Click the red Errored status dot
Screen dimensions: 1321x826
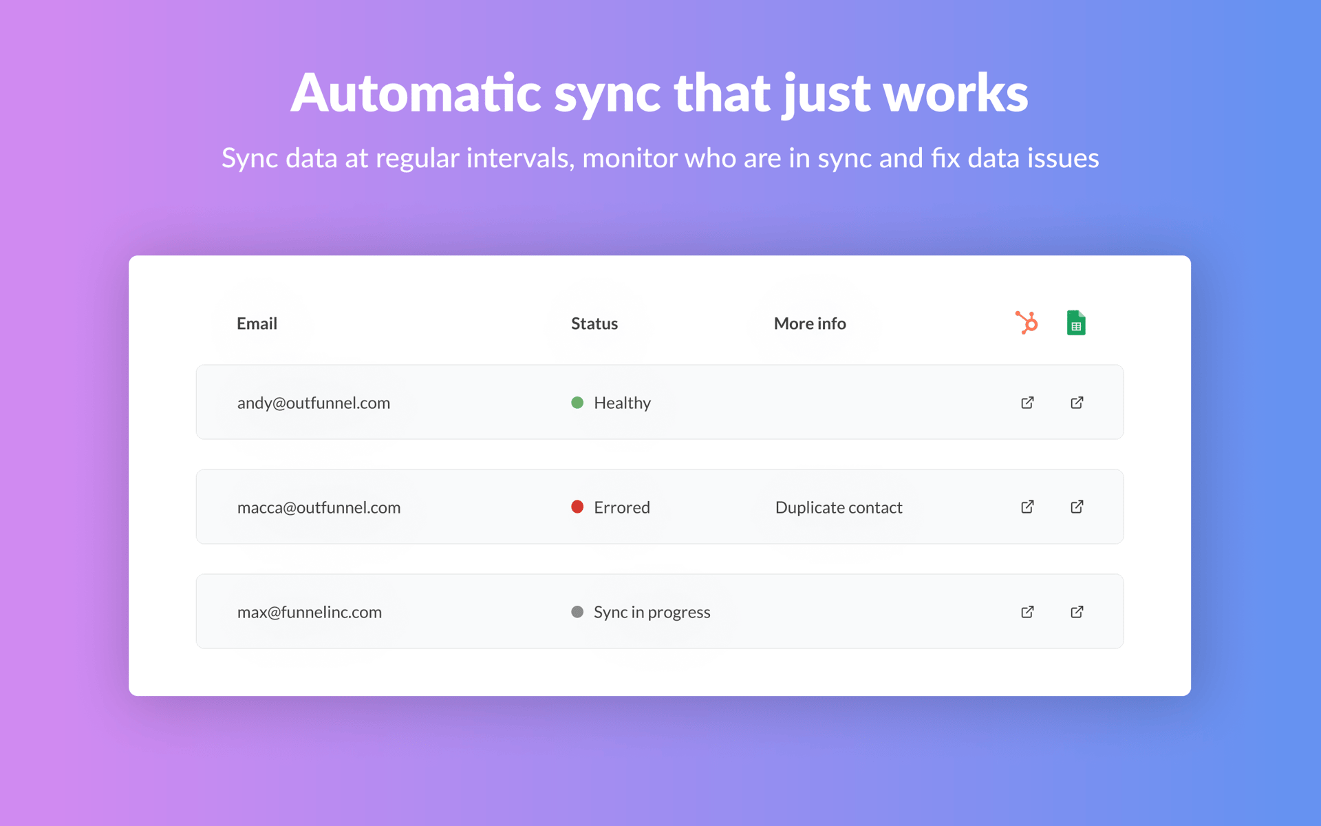578,507
